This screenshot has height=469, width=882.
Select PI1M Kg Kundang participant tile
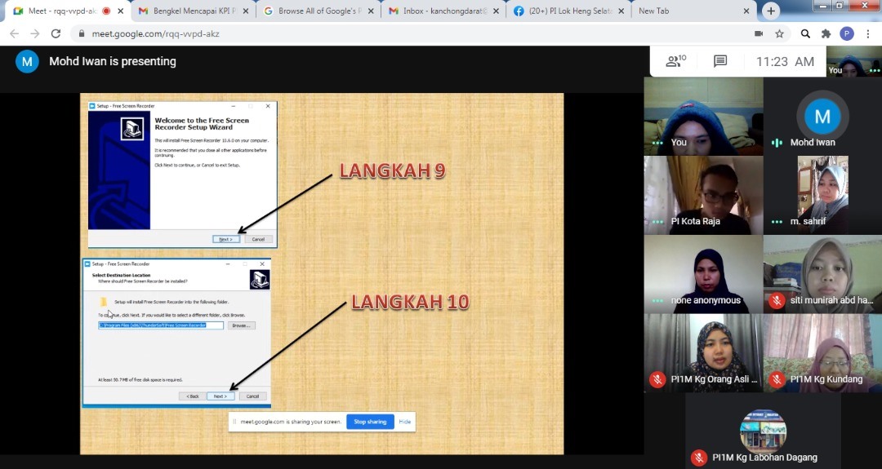click(822, 353)
